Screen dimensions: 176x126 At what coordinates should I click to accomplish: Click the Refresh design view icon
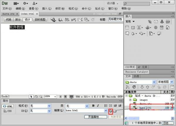coord(93,20)
